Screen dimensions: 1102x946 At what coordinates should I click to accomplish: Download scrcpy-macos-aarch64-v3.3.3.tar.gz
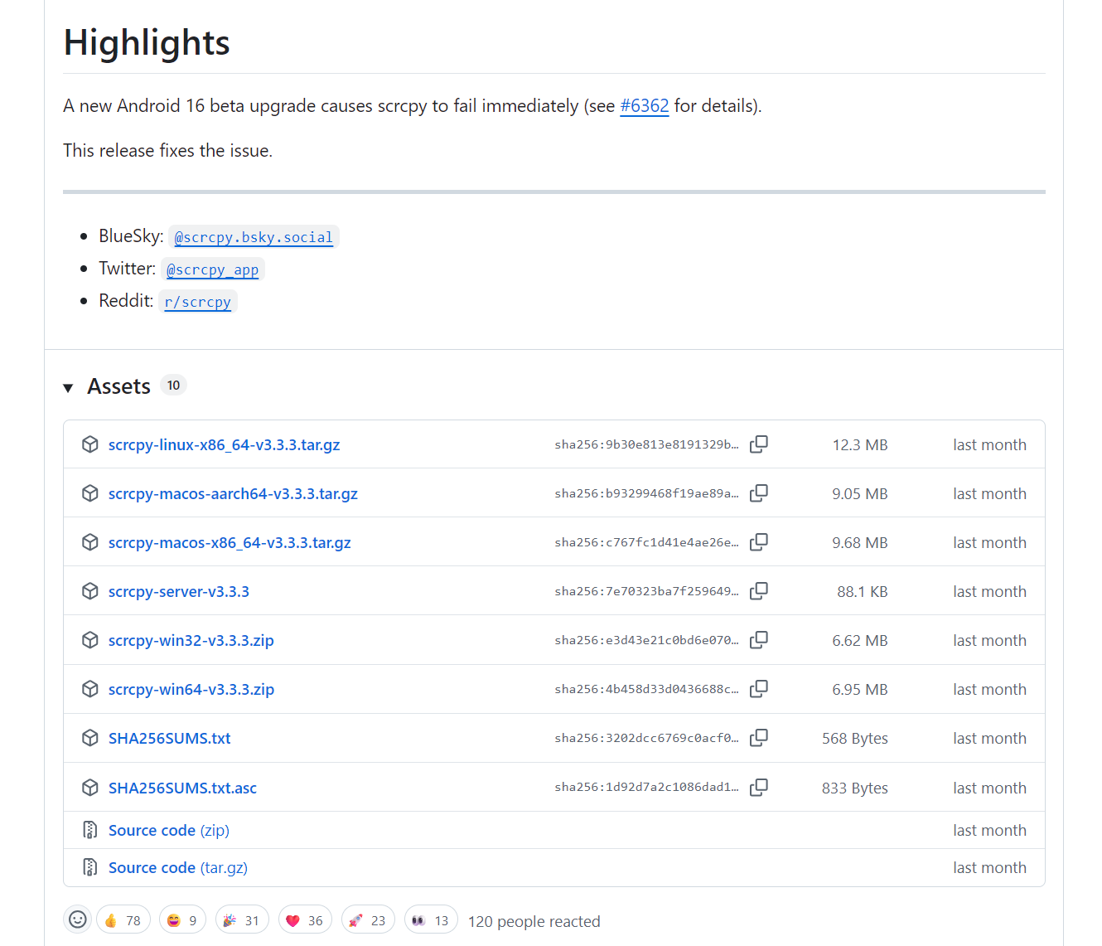[x=233, y=494]
